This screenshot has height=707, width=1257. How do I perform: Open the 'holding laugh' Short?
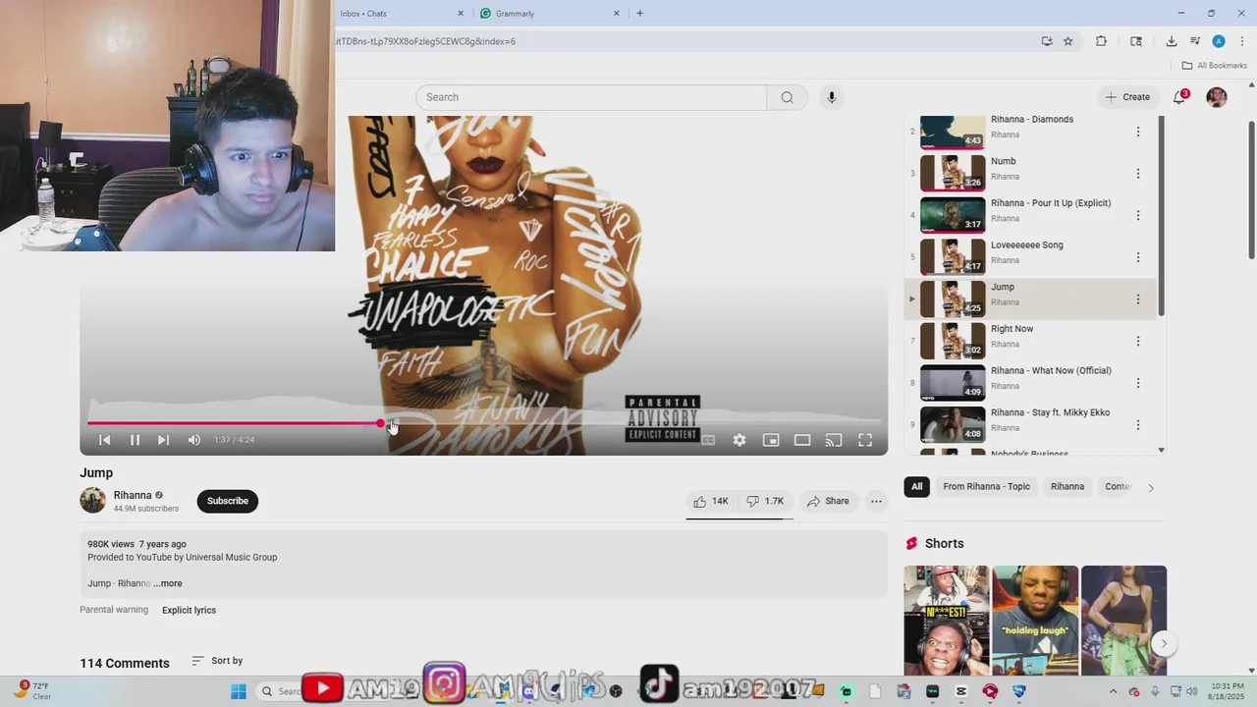[x=1035, y=621]
